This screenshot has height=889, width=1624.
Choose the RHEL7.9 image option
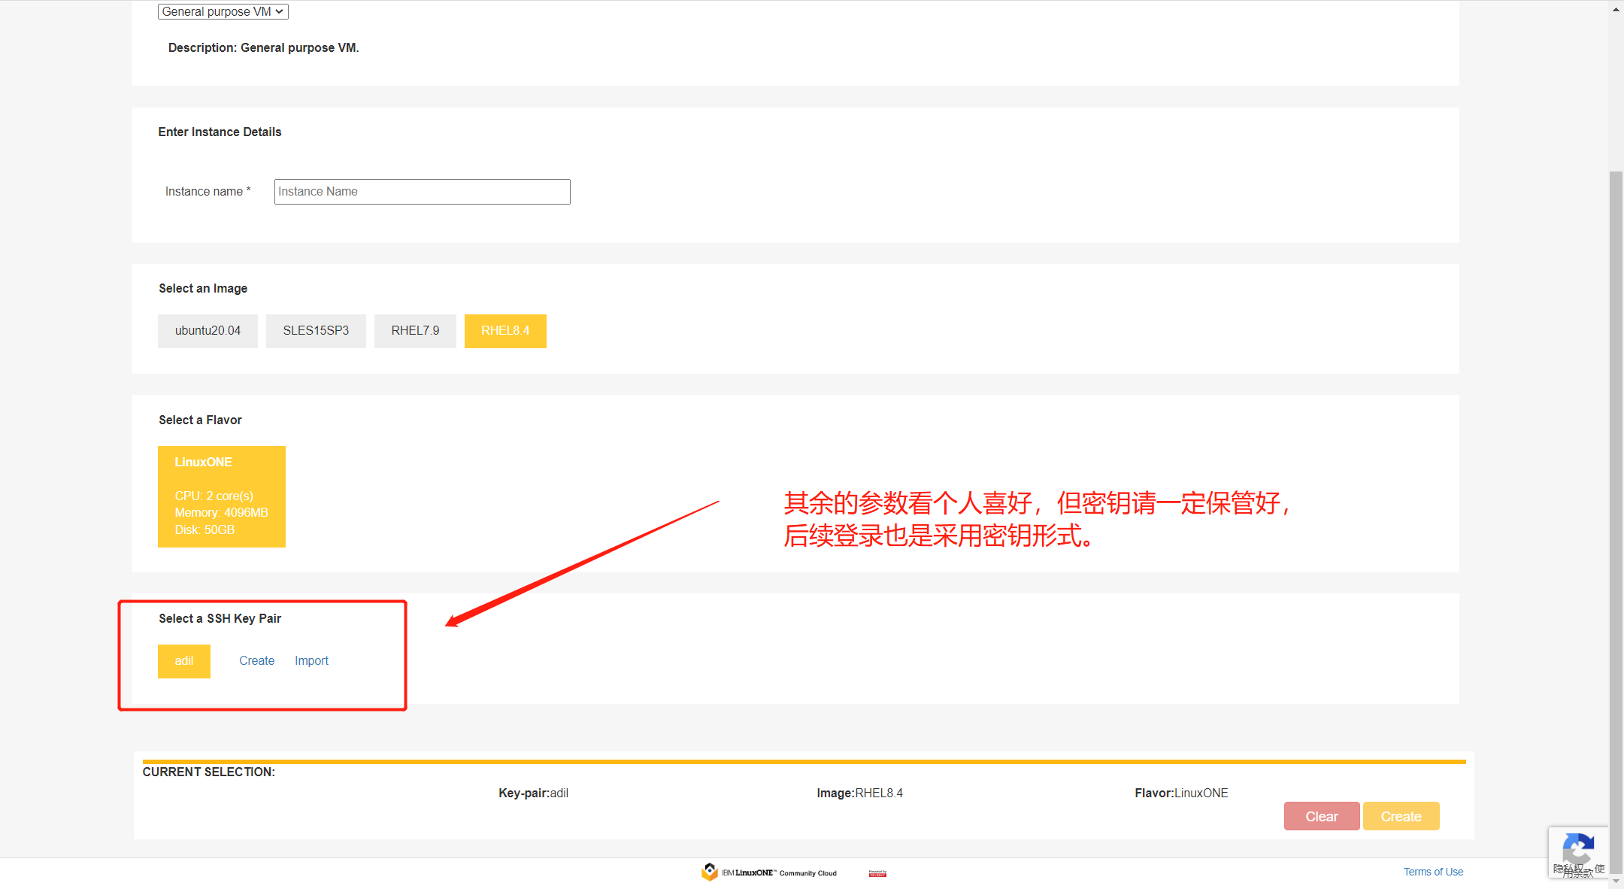point(415,331)
